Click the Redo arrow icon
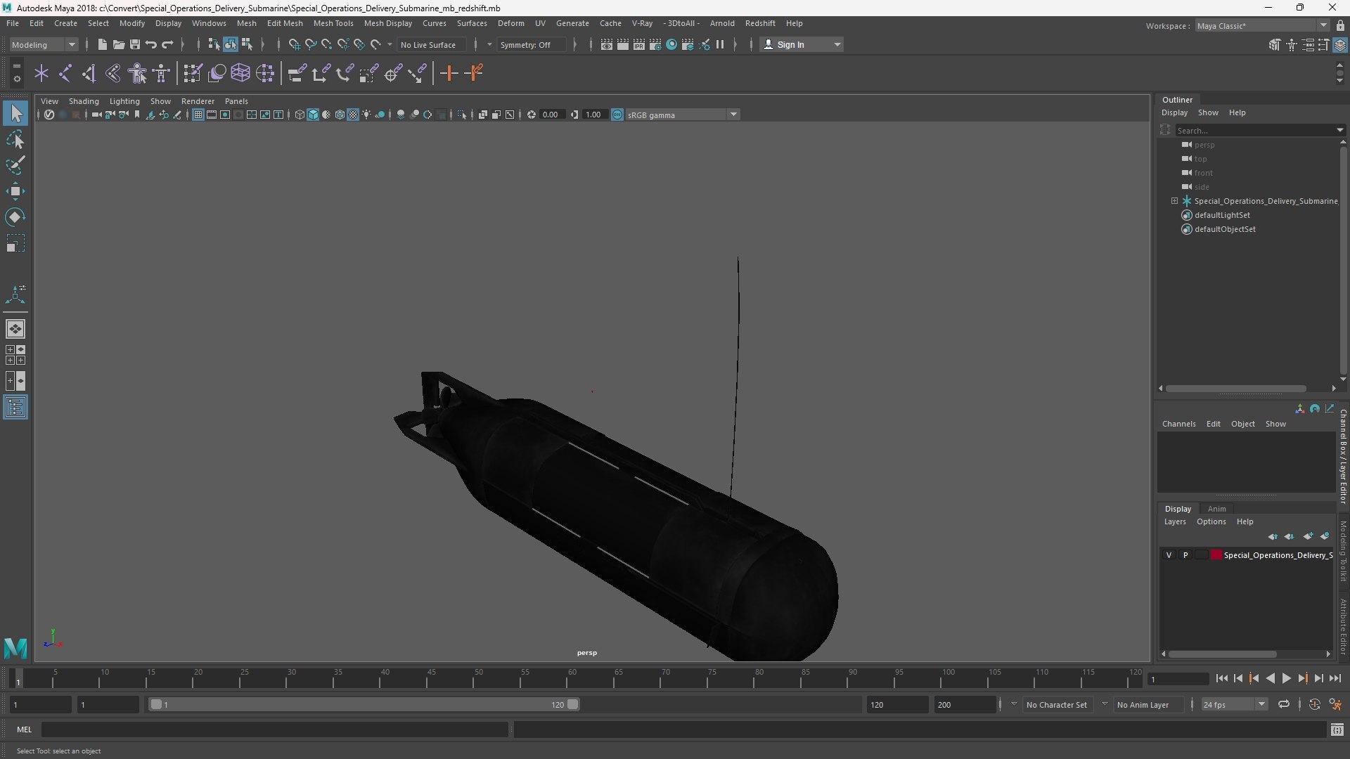 point(167,44)
